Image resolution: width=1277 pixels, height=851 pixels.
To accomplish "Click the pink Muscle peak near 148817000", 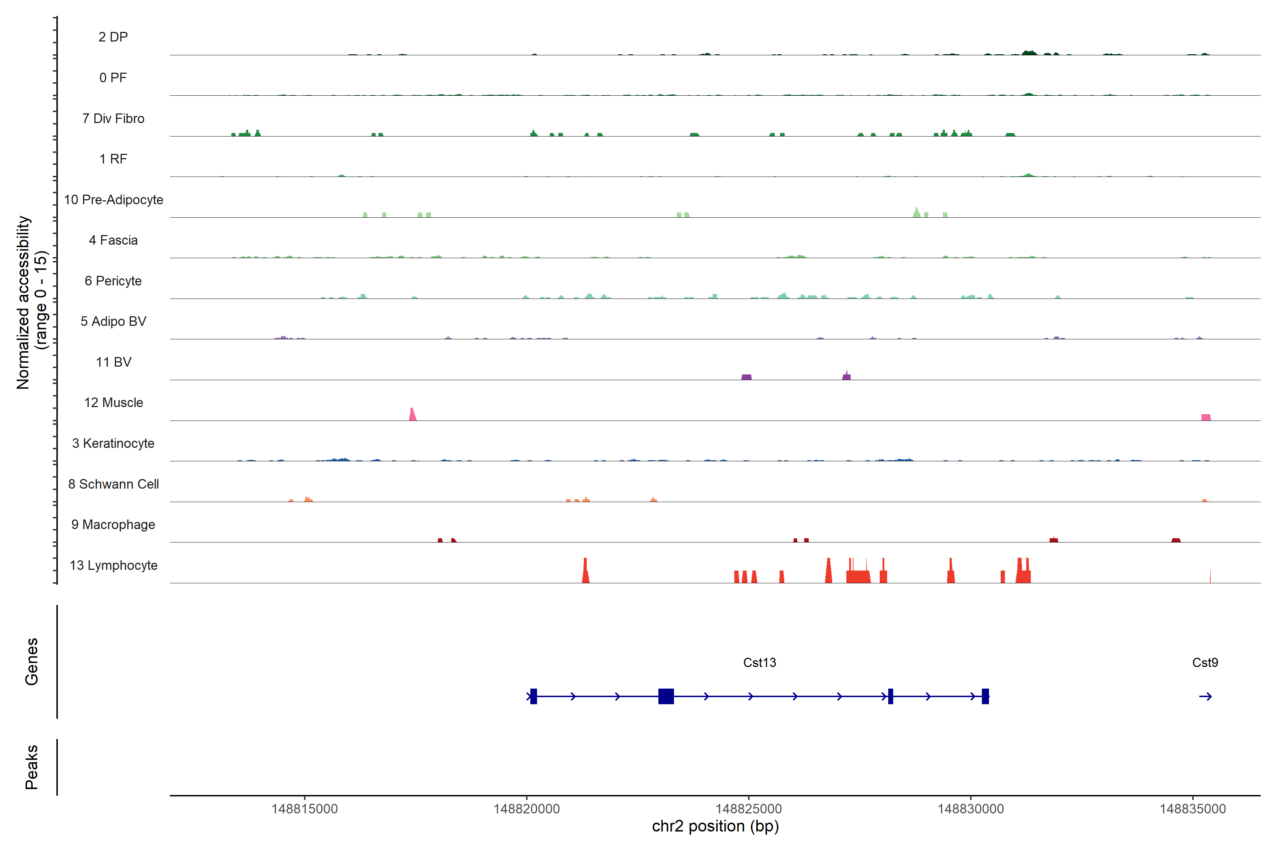I will [413, 415].
